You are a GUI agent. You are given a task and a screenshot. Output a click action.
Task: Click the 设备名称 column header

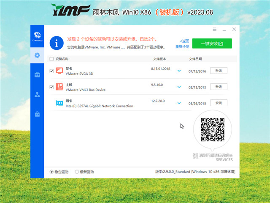pyautogui.click(x=62, y=59)
